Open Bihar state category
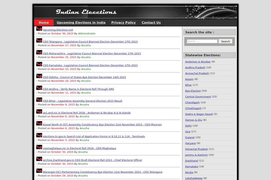The width and height of the screenshot is (271, 180). [188, 85]
